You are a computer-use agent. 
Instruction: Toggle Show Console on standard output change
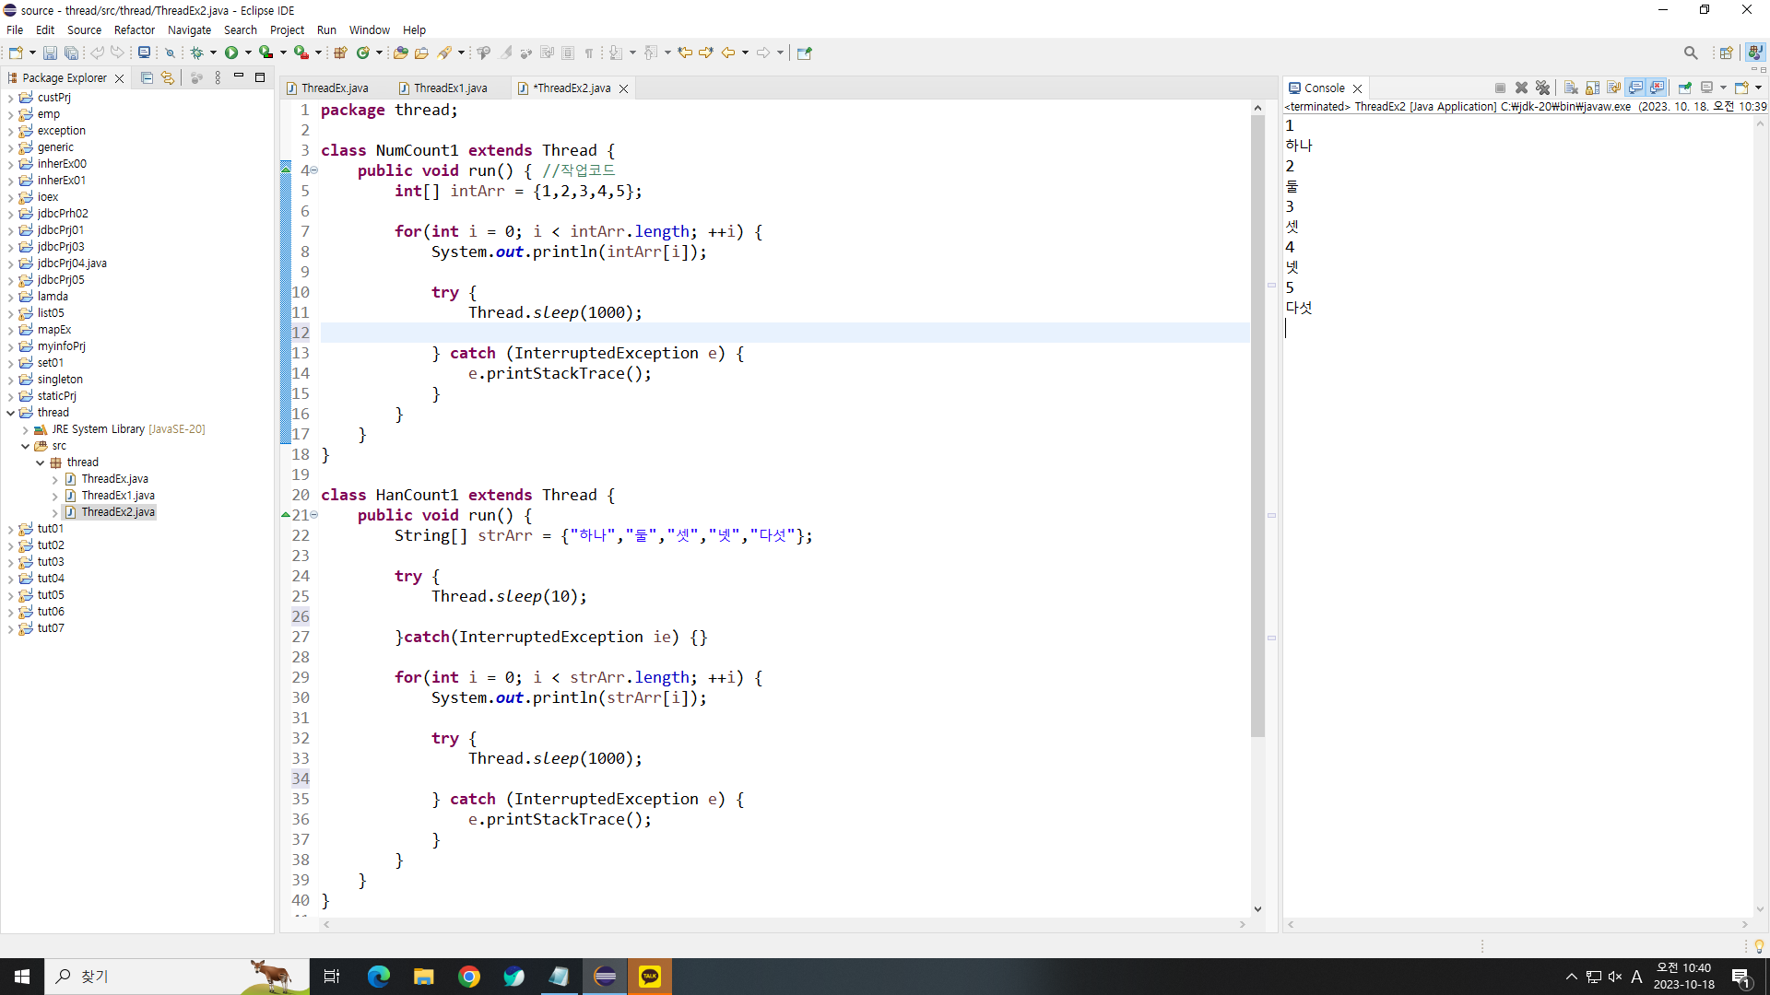click(x=1635, y=88)
